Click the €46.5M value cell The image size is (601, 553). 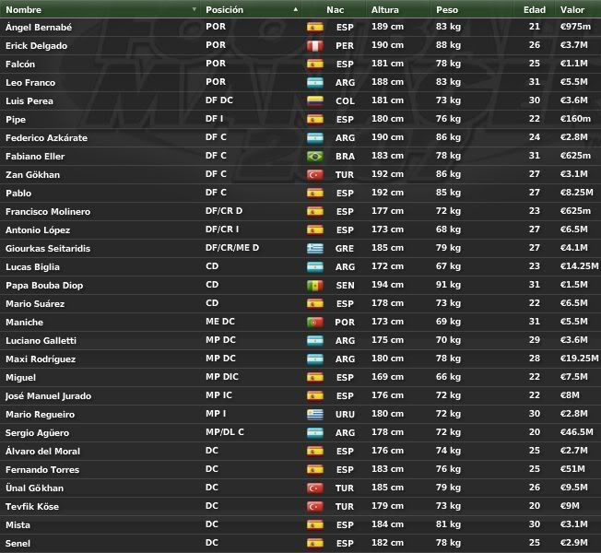coord(576,432)
